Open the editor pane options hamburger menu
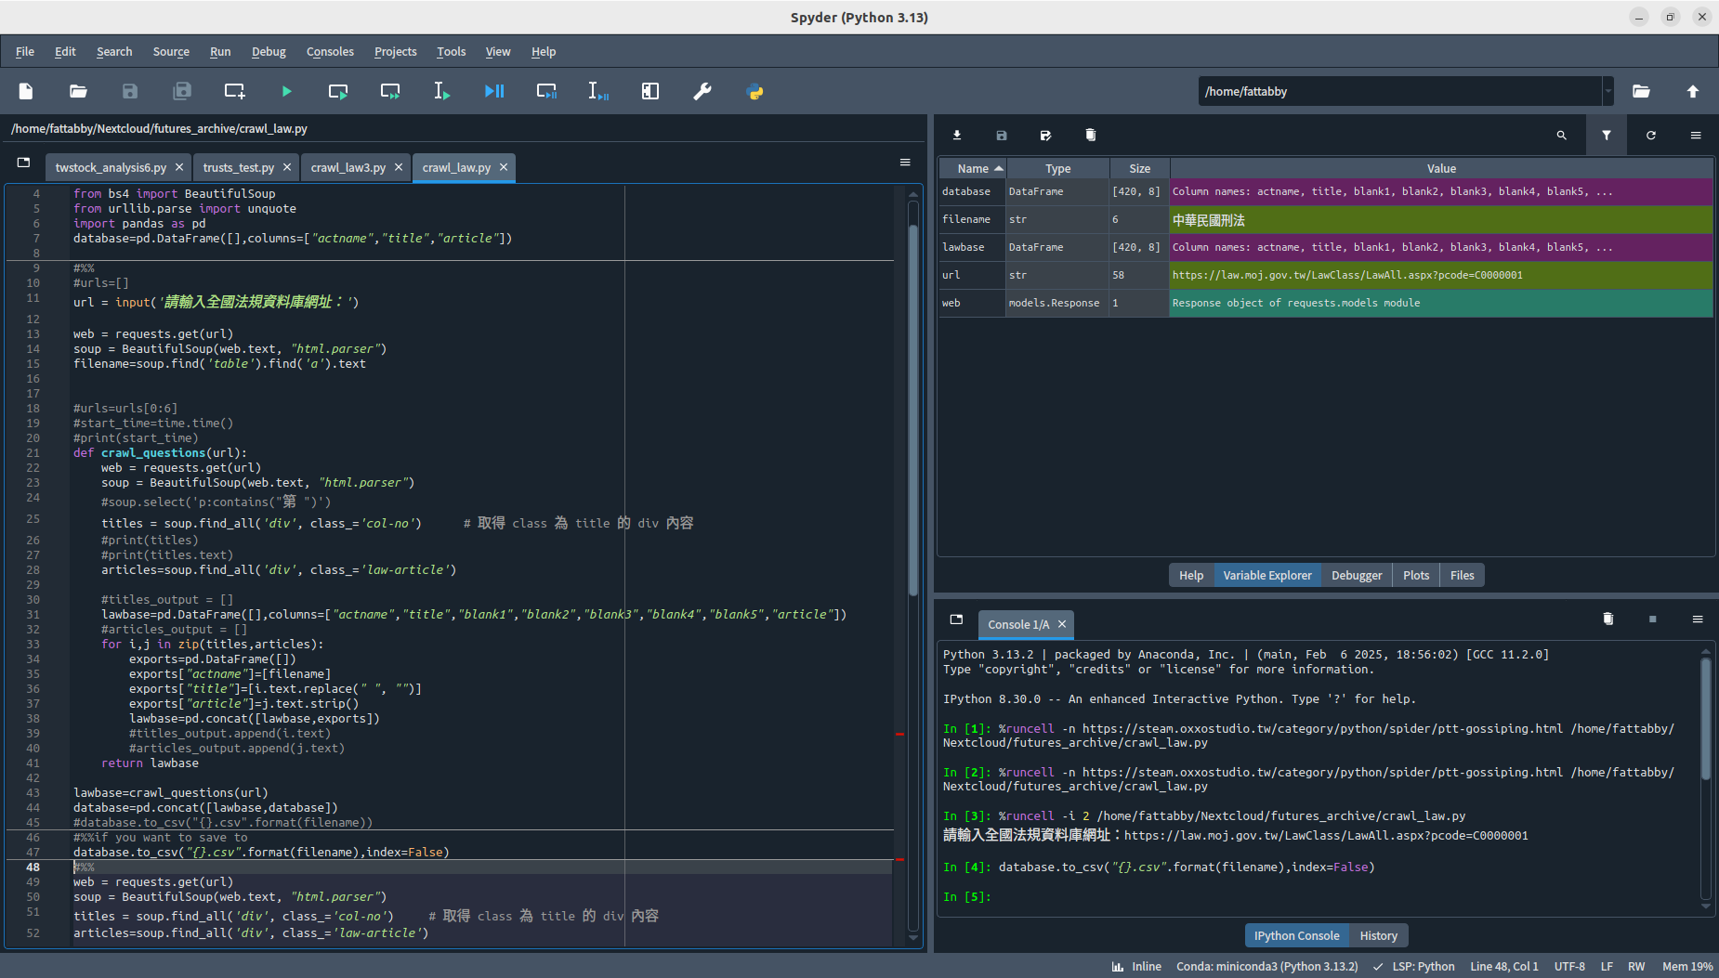 click(x=905, y=163)
